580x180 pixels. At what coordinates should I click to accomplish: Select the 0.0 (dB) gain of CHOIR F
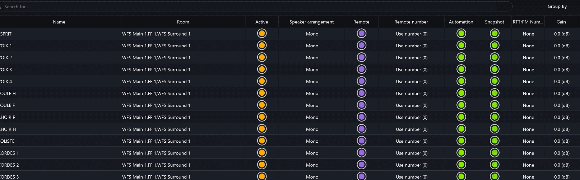pyautogui.click(x=562, y=117)
